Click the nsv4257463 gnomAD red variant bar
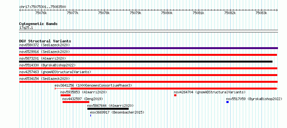Image resolution: width=287 pixels, height=128 pixels. [148, 75]
